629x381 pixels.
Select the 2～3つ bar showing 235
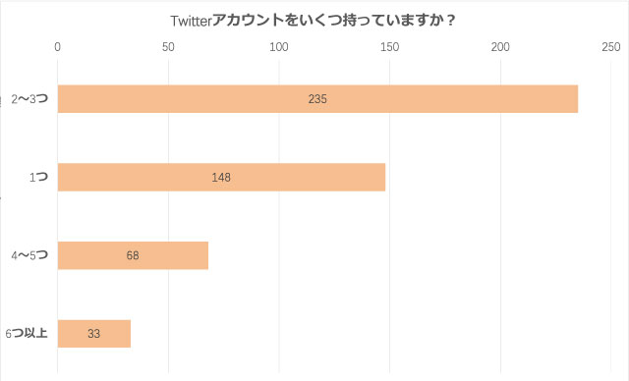pos(317,99)
